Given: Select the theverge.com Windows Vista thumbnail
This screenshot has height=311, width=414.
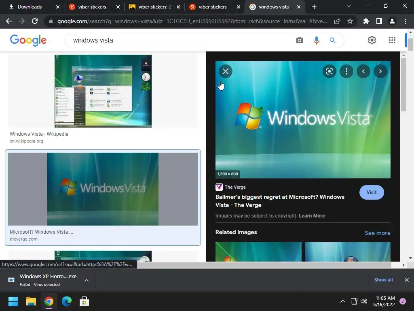Looking at the screenshot, I should 103,189.
